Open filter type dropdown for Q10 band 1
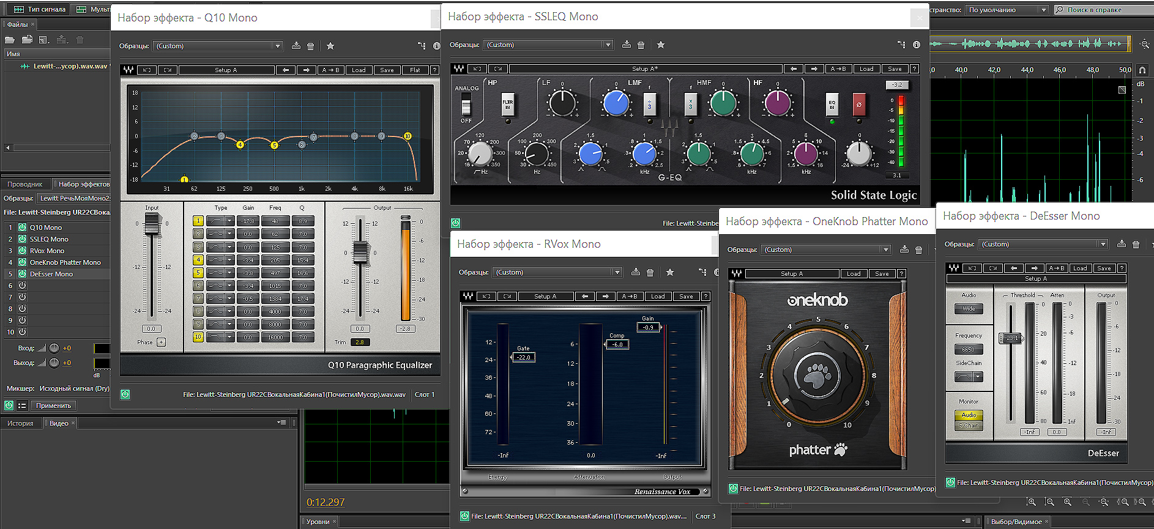 (x=229, y=221)
